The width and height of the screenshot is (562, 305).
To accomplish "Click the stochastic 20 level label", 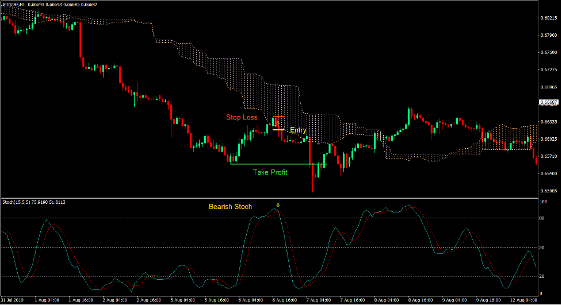I will point(544,277).
